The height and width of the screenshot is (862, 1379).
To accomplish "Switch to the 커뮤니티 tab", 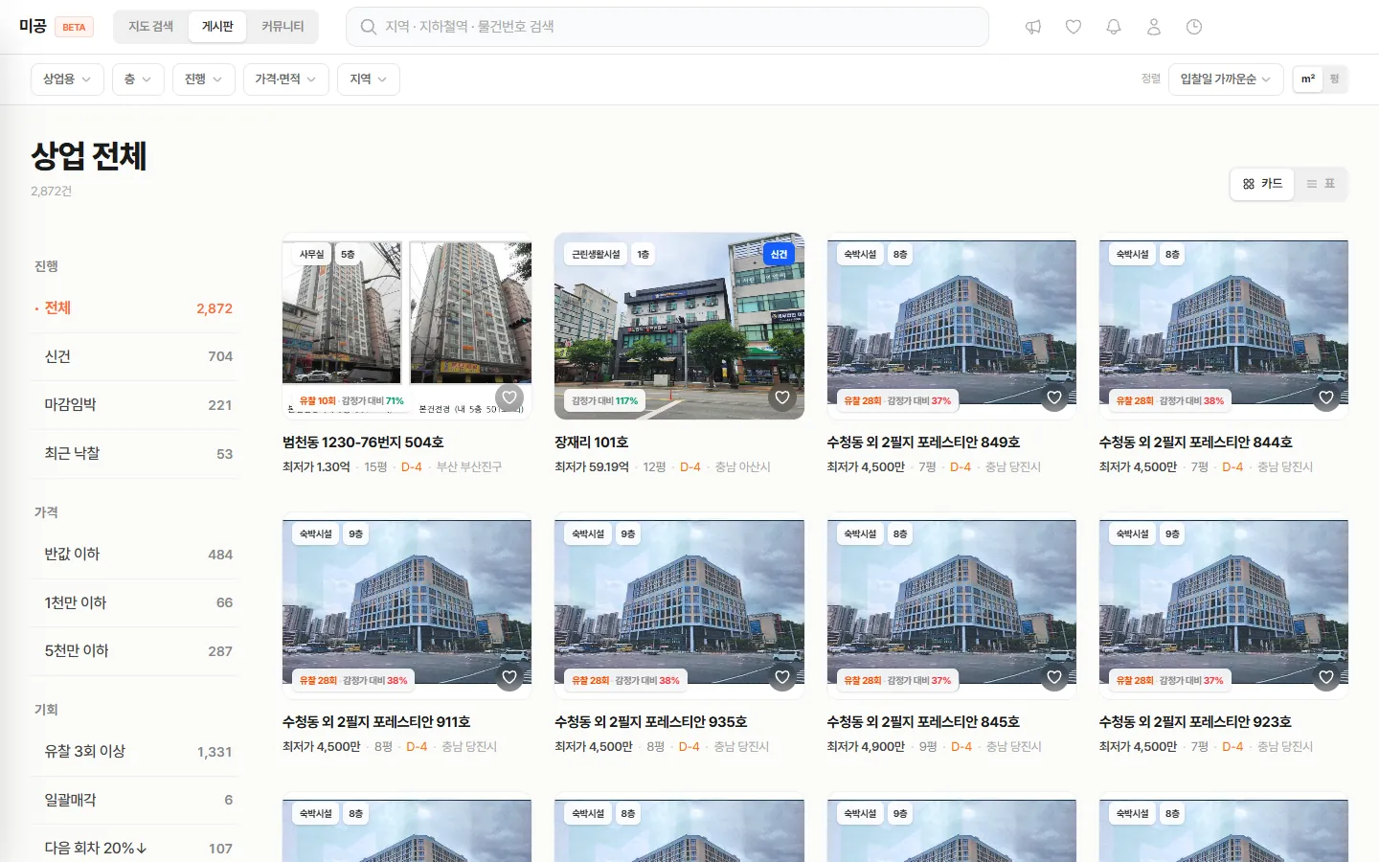I will coord(283,27).
